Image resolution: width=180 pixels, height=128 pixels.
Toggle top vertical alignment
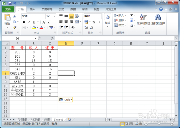point(61,16)
